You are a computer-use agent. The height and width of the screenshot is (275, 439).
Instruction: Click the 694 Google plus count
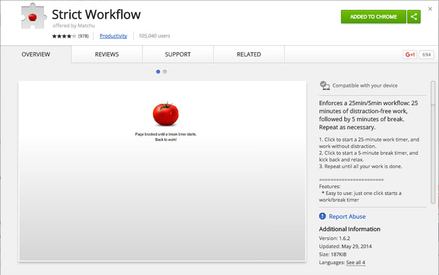426,55
